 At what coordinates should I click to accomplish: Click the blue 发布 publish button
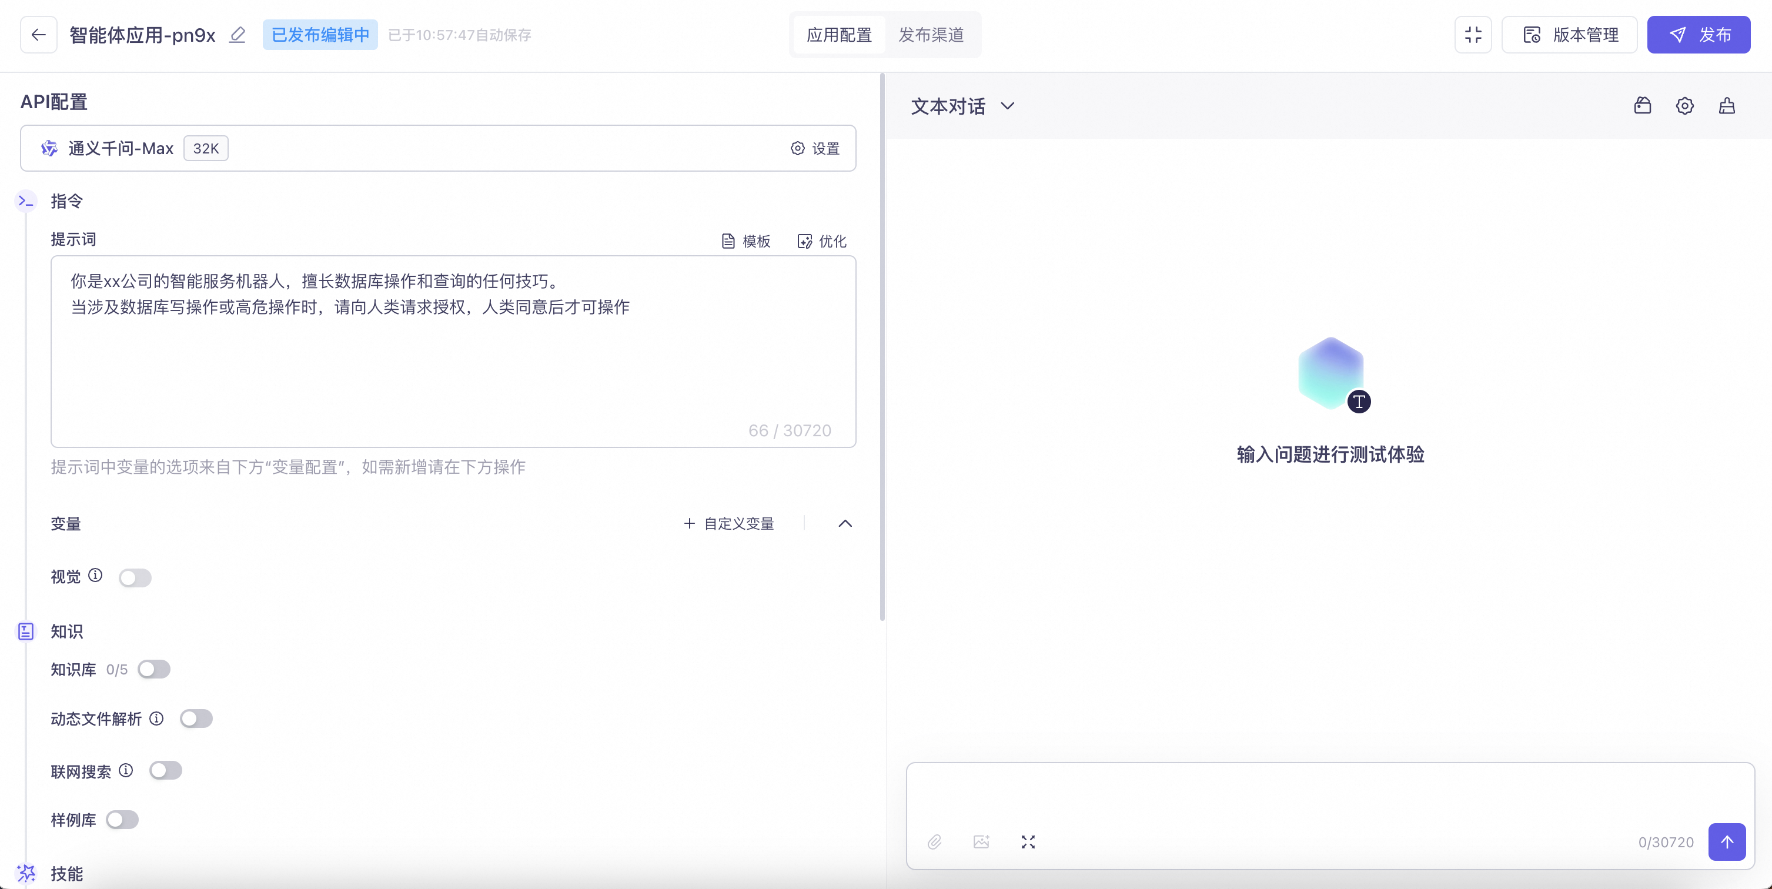(1699, 35)
